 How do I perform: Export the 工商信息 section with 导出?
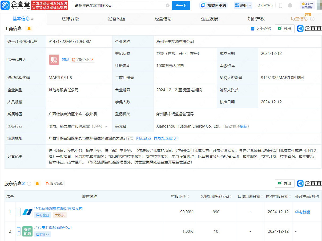(x=285, y=29)
